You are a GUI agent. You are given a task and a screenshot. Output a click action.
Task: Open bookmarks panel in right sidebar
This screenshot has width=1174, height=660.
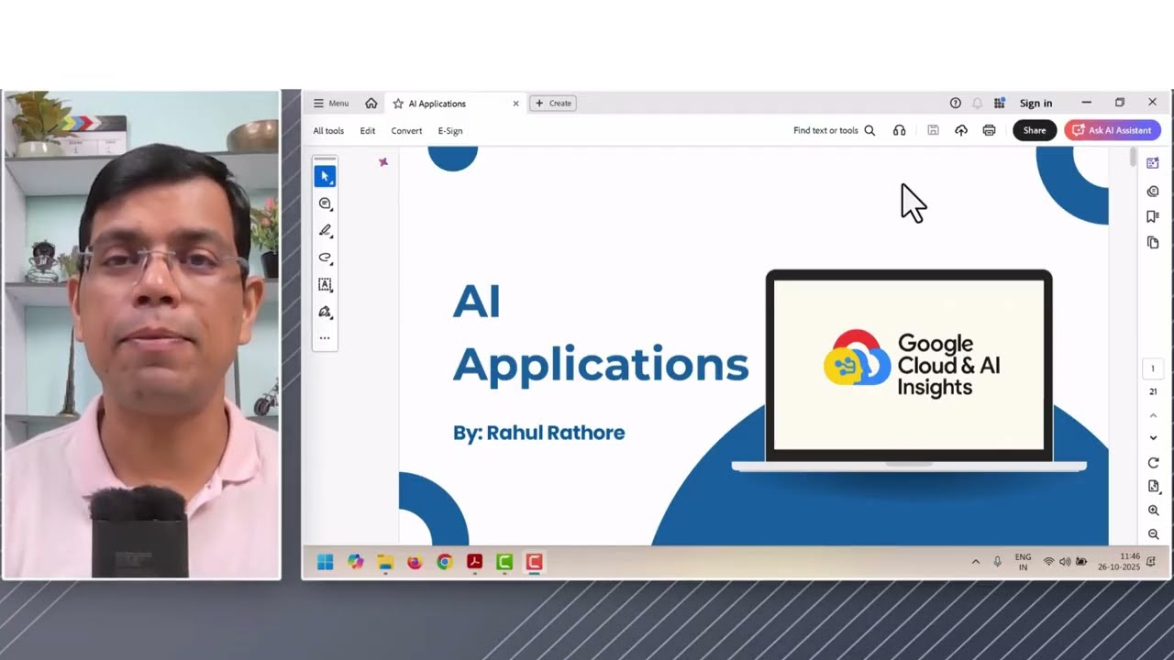pos(1153,217)
